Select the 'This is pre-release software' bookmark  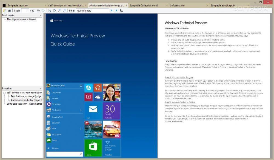coord(21,19)
